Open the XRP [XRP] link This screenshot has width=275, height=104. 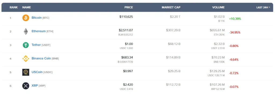tap(39, 86)
